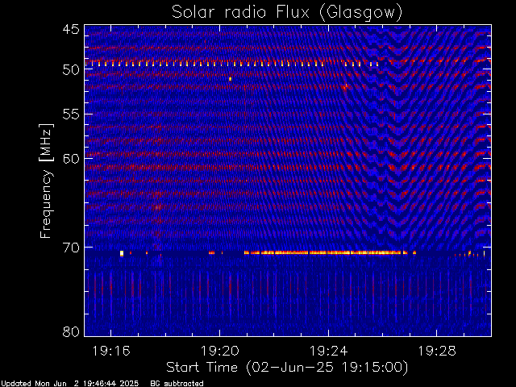Click the 19:16 time axis label

(x=111, y=351)
